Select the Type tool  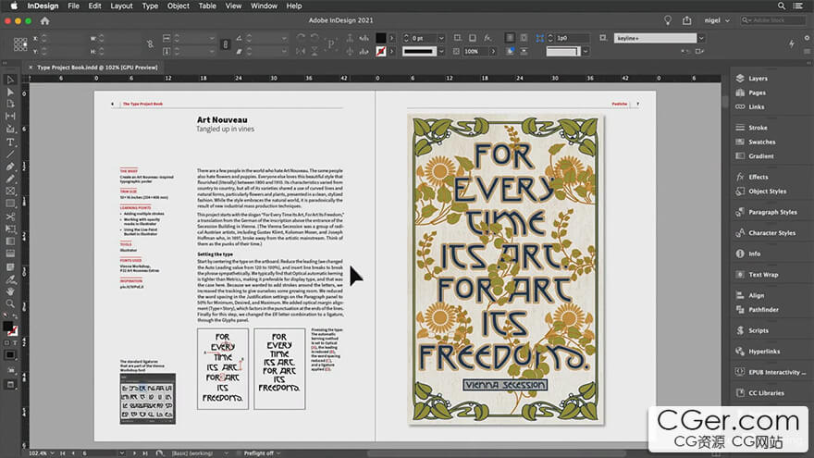pos(10,142)
